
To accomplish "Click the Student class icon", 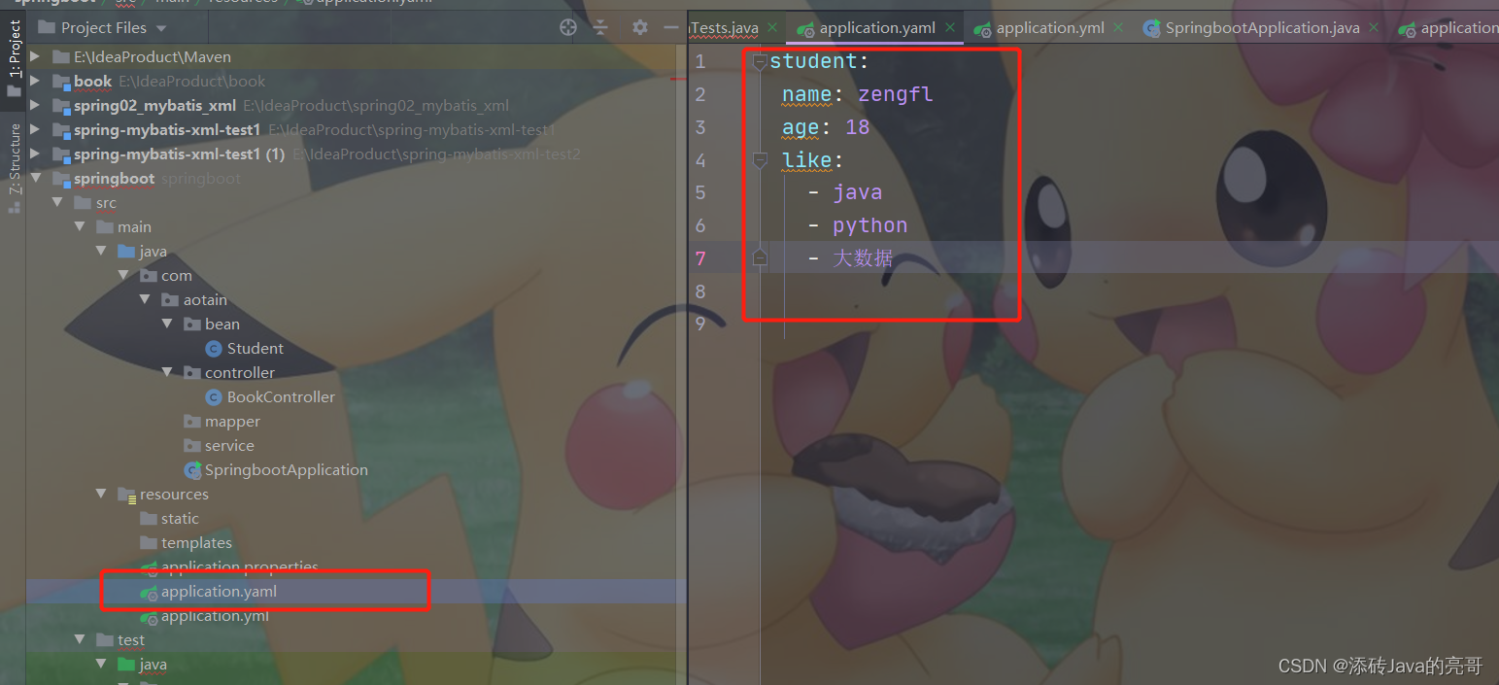I will coord(214,348).
